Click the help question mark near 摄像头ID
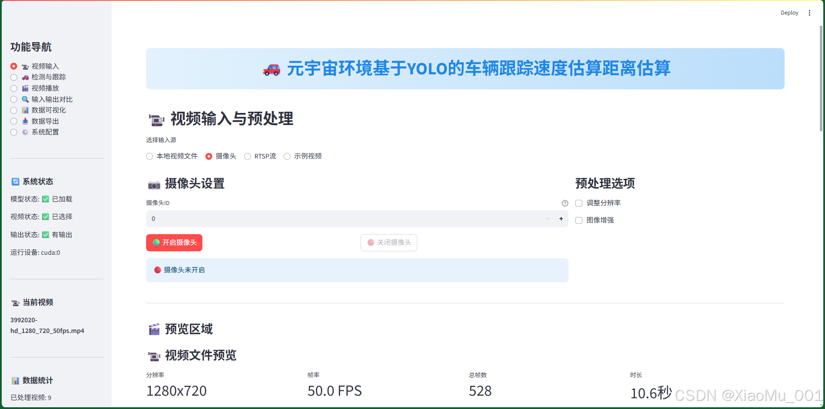Viewport: 825px width, 409px height. pos(565,203)
